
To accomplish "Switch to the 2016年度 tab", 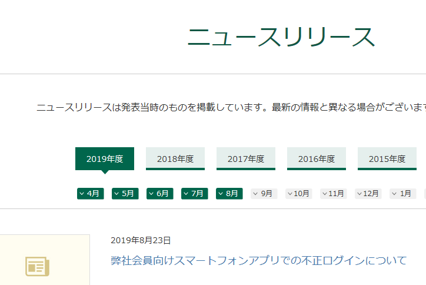I will 317,159.
